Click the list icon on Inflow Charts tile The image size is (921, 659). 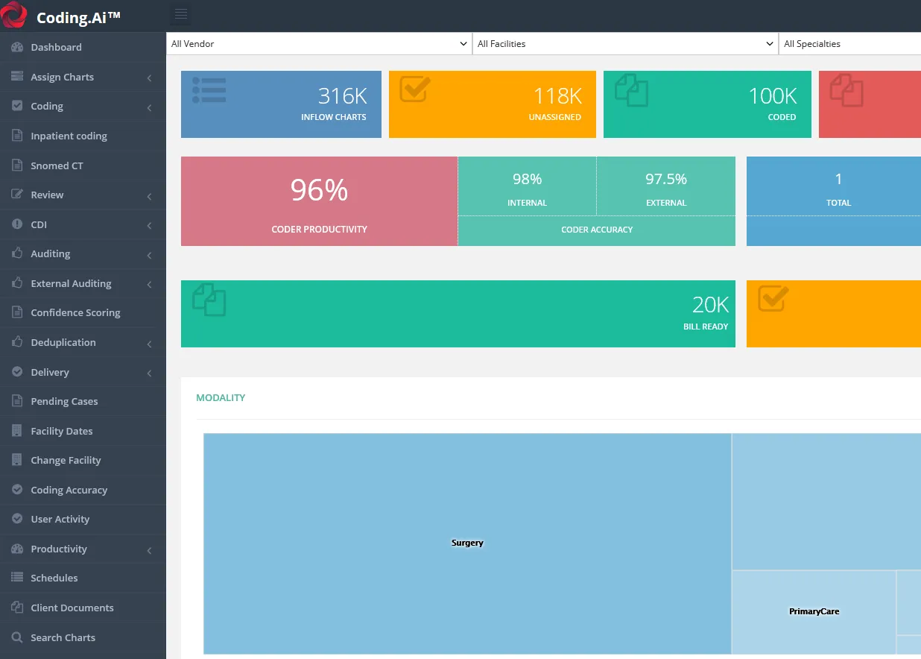click(209, 89)
